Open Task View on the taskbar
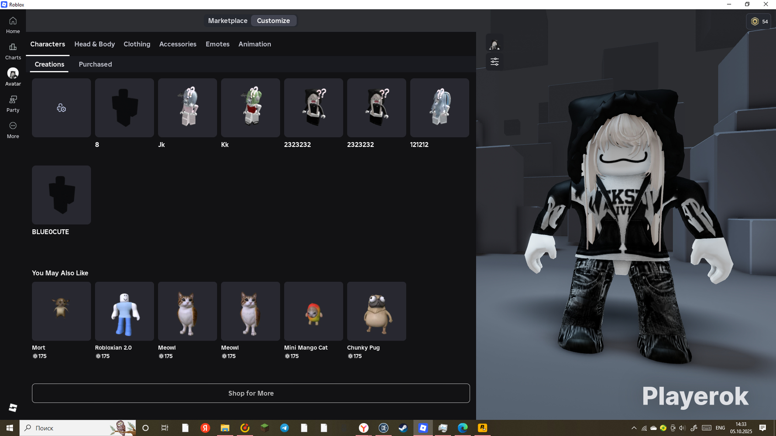The image size is (776, 436). (x=165, y=428)
